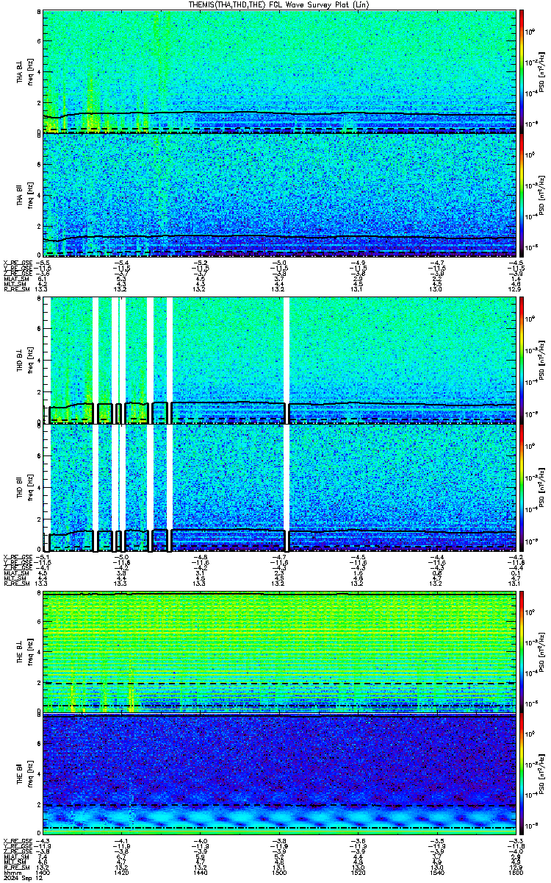Click the '1520' time tick label
The width and height of the screenshot is (551, 883).
click(x=359, y=872)
